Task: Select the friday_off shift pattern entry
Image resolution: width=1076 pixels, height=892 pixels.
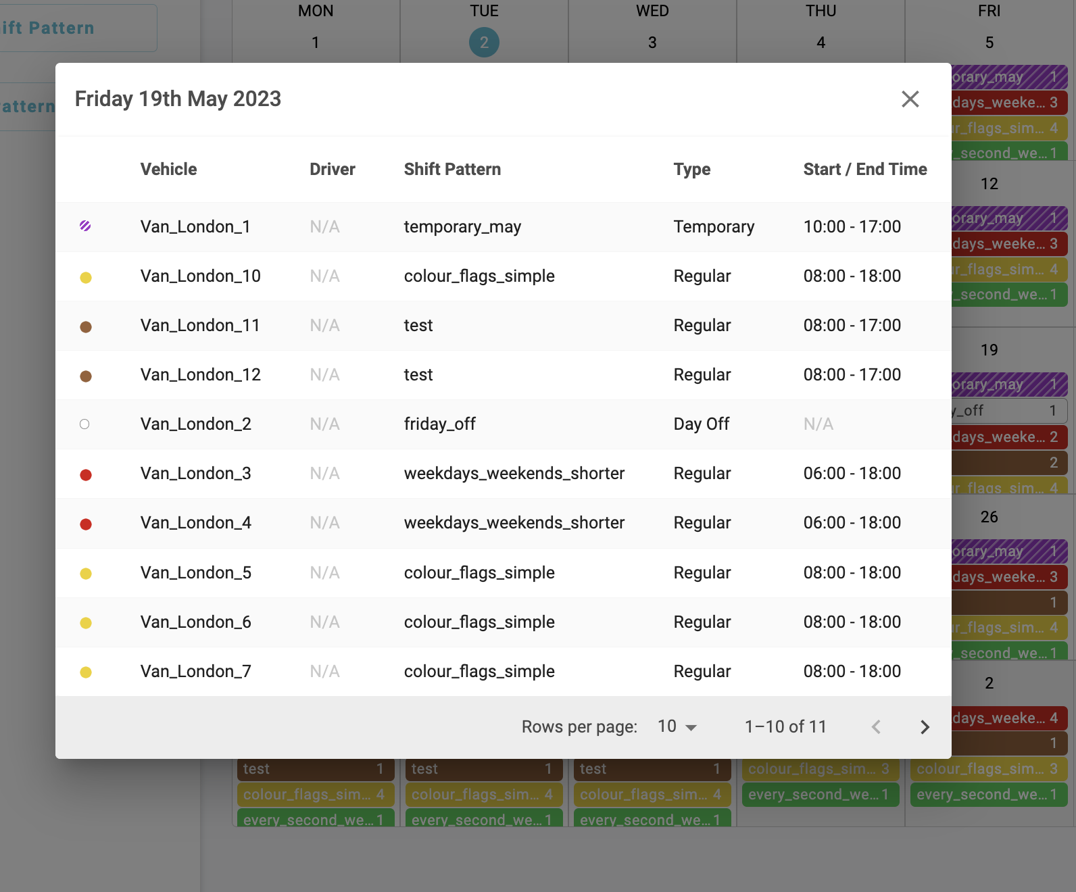Action: click(x=439, y=424)
